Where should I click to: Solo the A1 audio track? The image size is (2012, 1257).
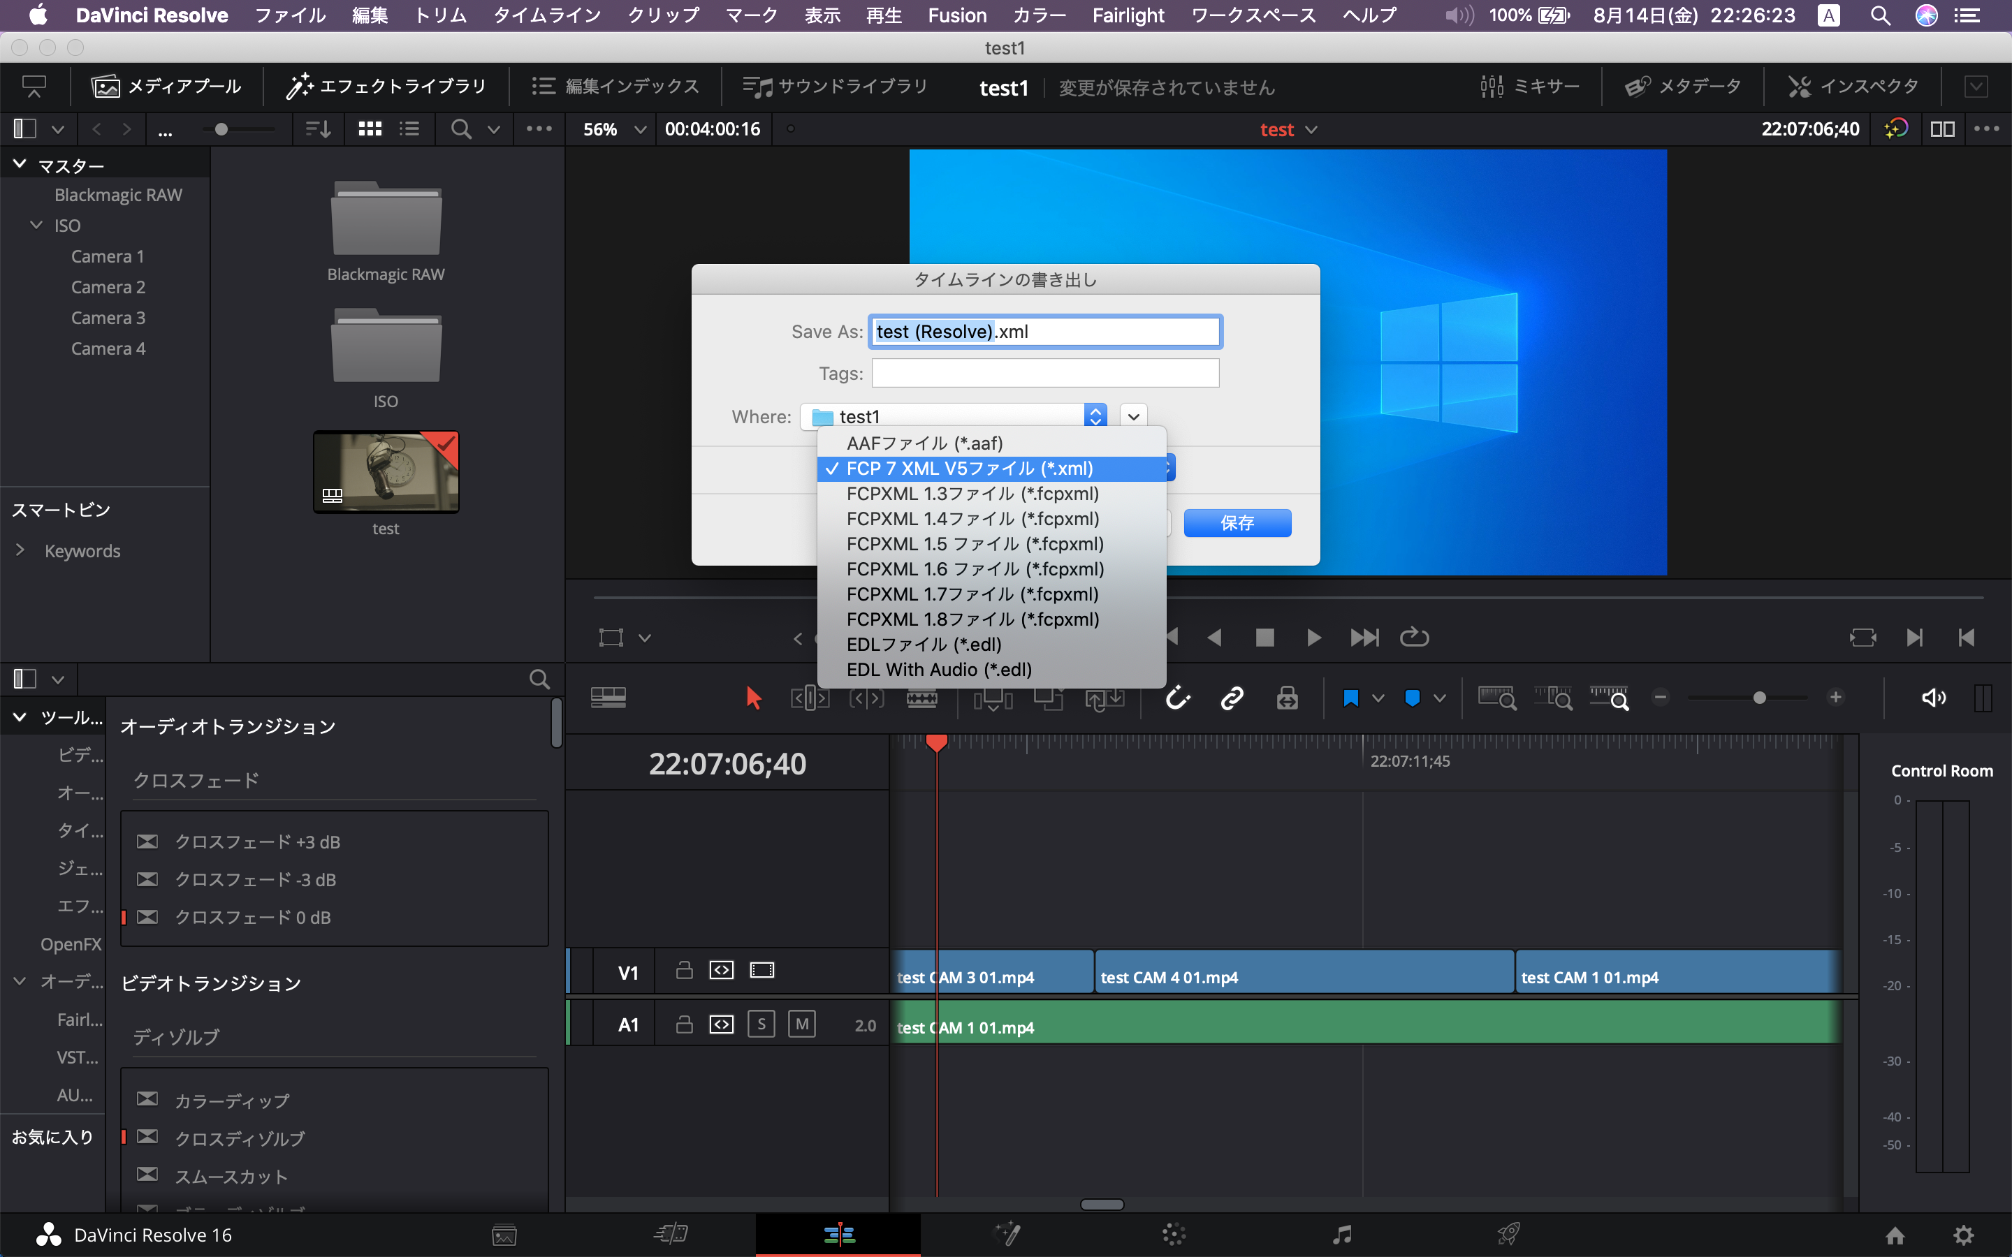pos(761,1024)
